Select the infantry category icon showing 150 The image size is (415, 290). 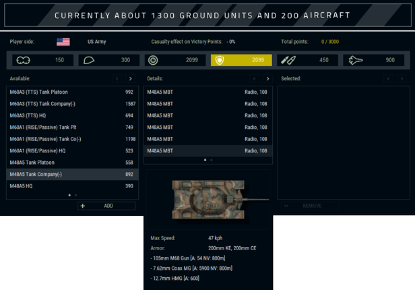(x=24, y=60)
